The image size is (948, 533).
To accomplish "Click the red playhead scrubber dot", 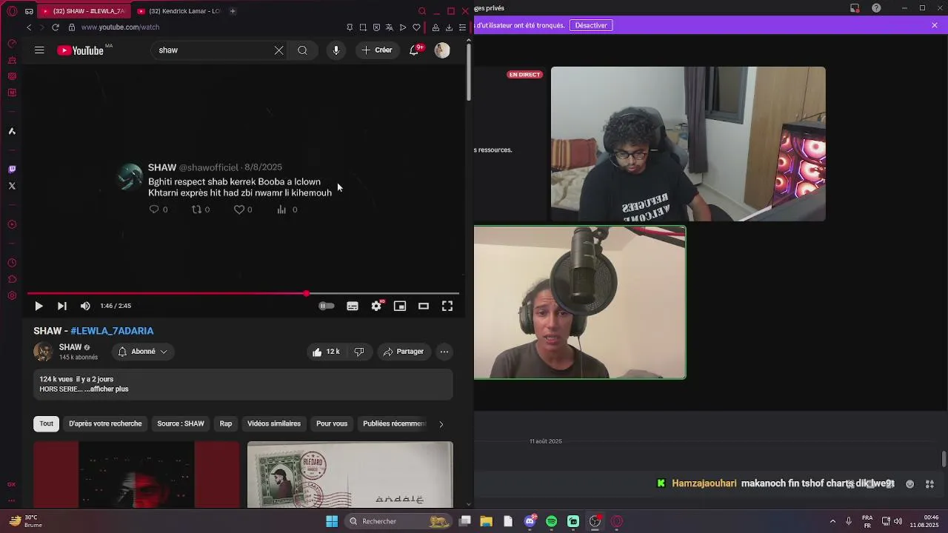I will click(306, 294).
